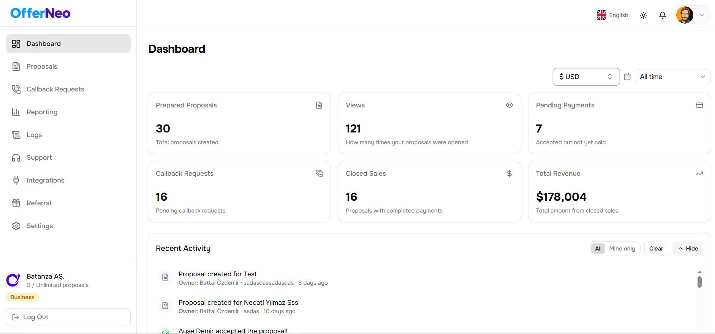Click the Integrations plug icon
The height and width of the screenshot is (334, 715).
coord(16,180)
